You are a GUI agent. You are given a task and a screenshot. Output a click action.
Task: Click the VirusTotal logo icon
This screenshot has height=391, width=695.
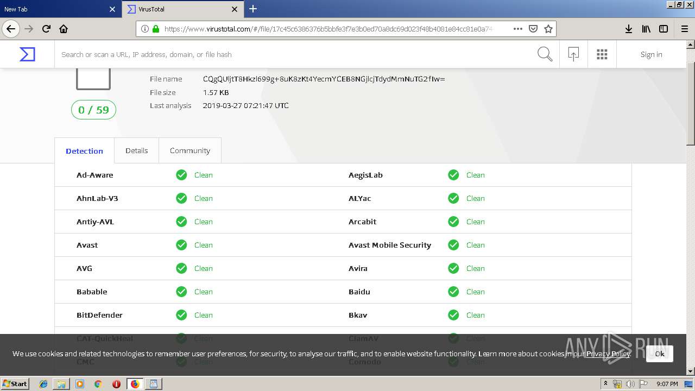click(x=27, y=54)
